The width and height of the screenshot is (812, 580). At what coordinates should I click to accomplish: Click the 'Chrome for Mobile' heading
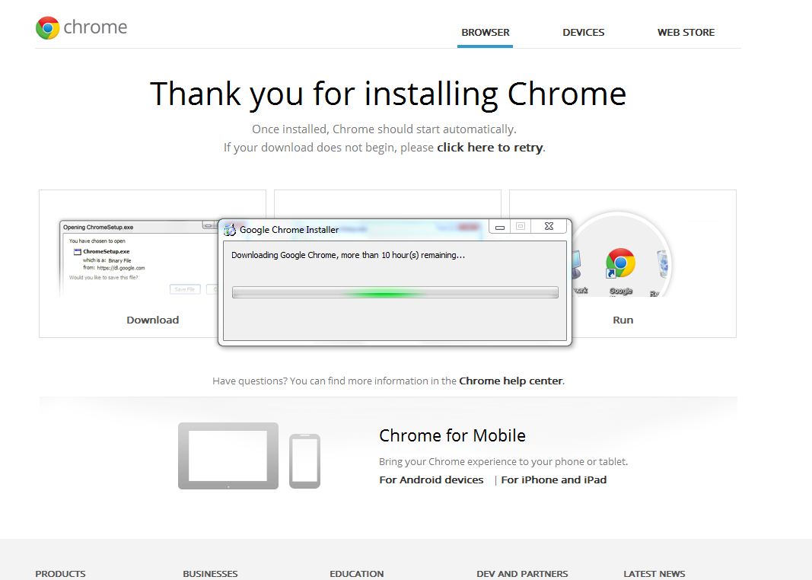point(452,435)
